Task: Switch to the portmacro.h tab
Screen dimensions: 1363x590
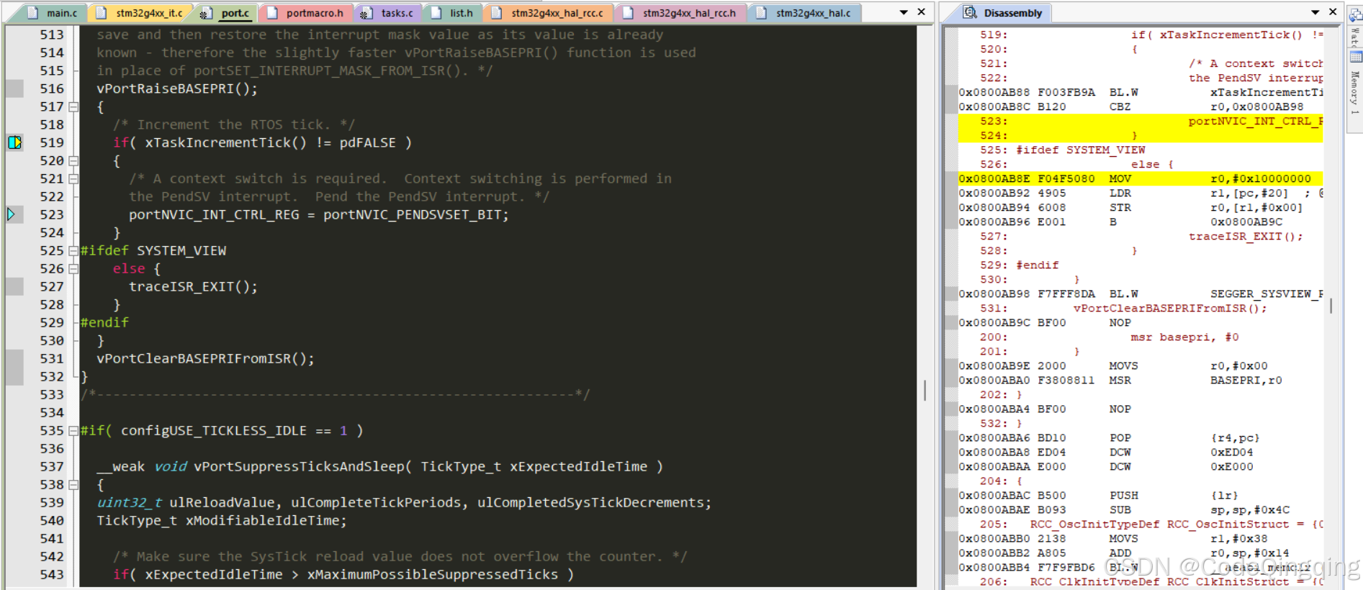Action: tap(306, 13)
